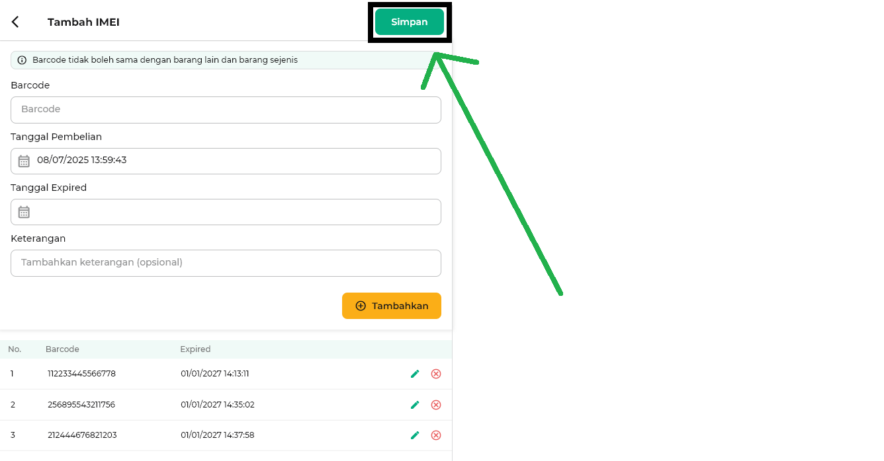Delete barcode 212444676821203 row
The image size is (884, 461).
pyautogui.click(x=436, y=435)
